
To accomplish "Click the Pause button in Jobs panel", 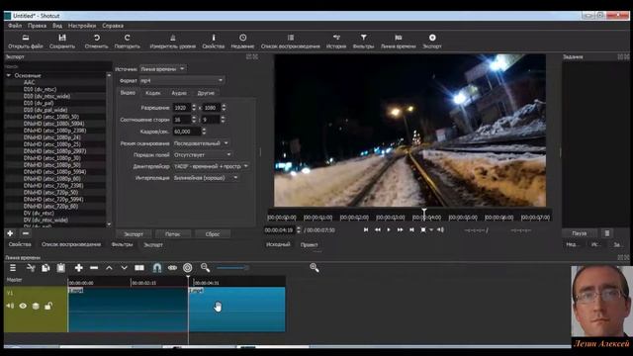I will (x=580, y=233).
